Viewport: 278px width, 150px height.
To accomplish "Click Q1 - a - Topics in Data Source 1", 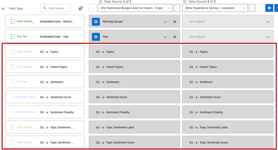I will [x=134, y=51].
